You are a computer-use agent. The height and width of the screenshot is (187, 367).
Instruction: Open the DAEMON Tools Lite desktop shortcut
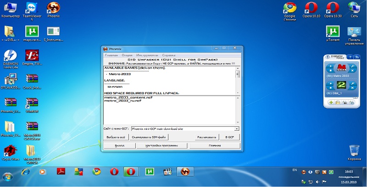click(10, 59)
